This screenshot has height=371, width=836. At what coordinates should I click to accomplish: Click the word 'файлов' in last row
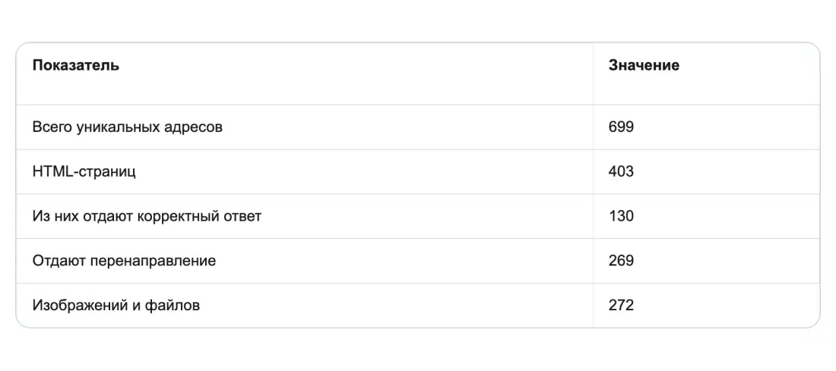[x=173, y=306]
